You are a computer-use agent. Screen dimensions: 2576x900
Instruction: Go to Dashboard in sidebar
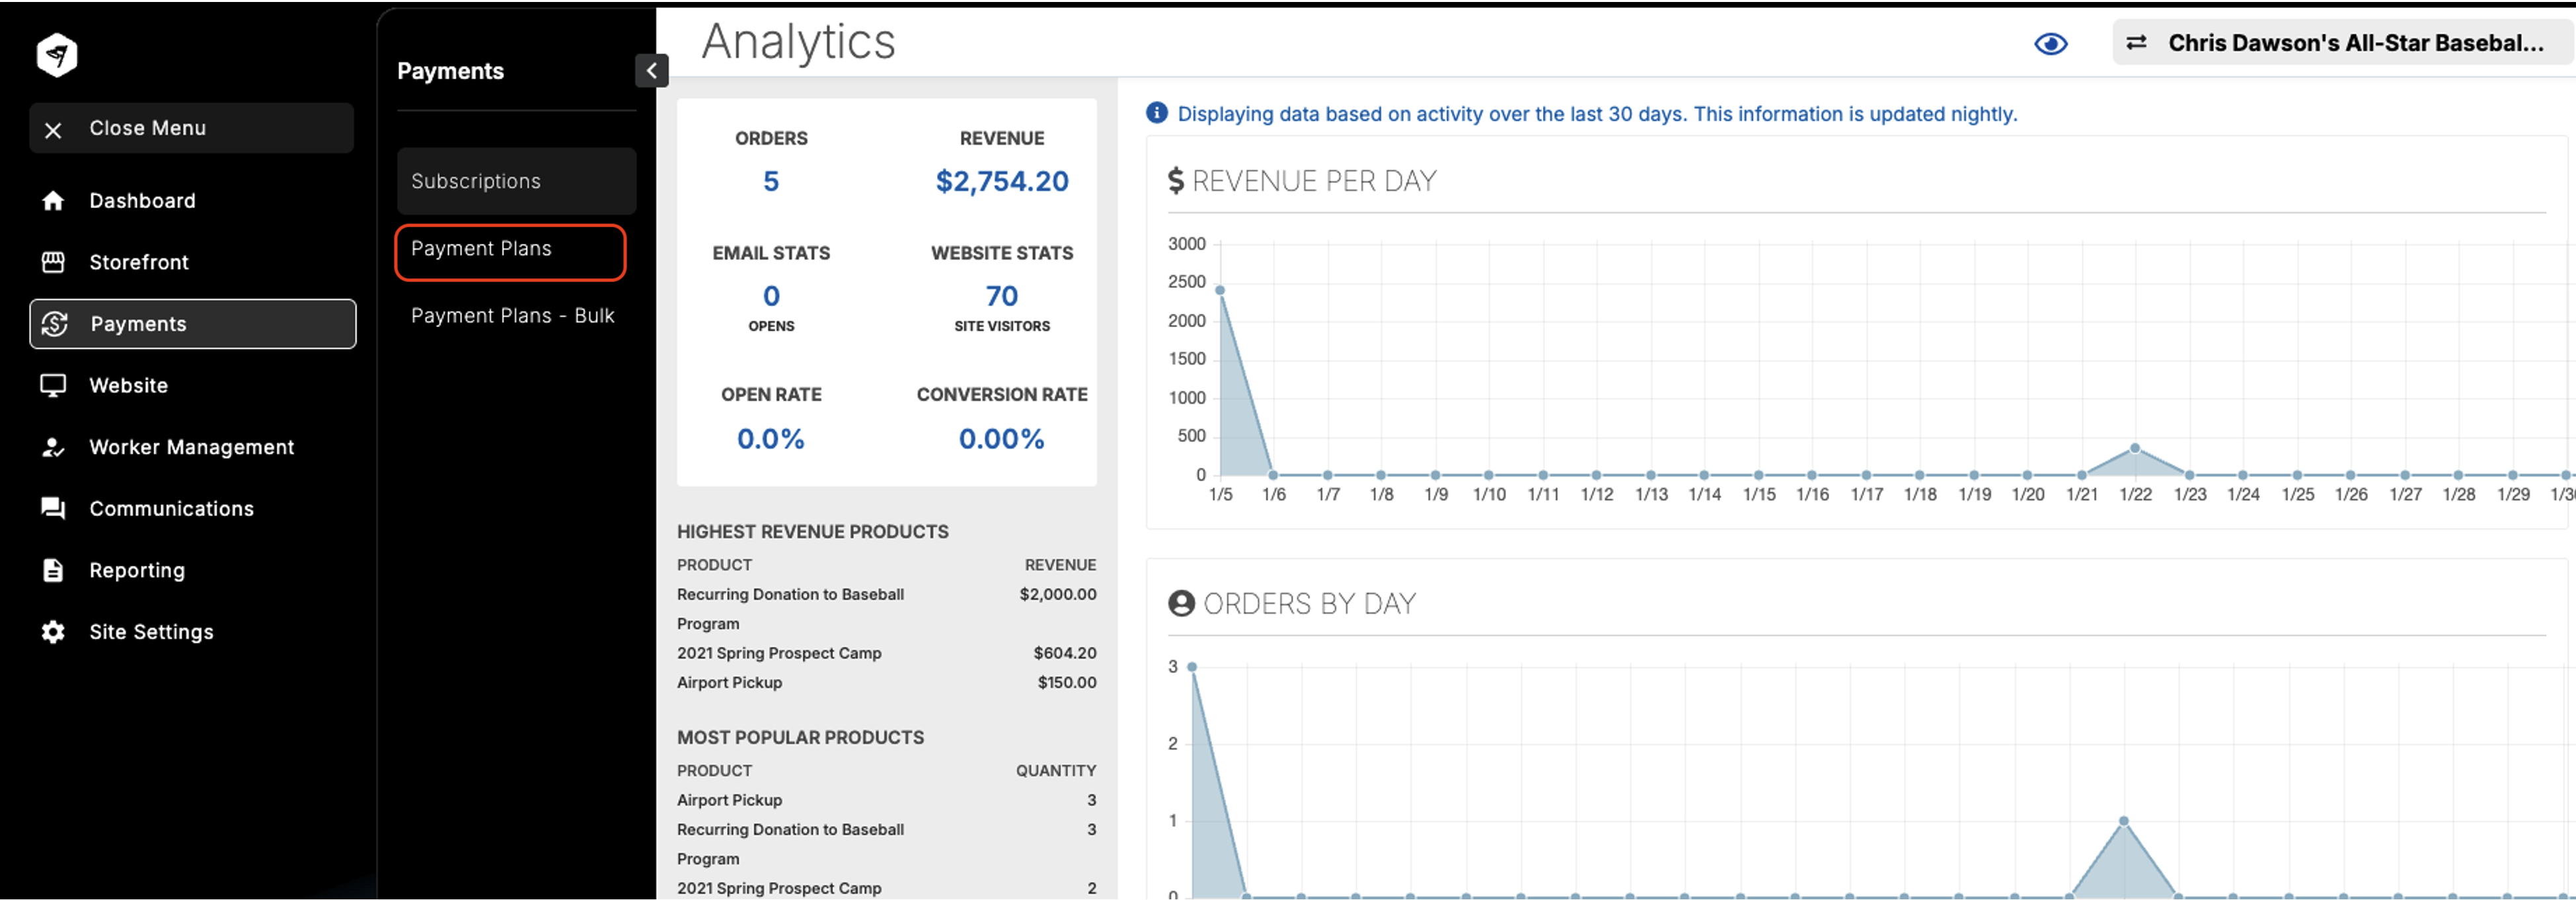pyautogui.click(x=143, y=201)
